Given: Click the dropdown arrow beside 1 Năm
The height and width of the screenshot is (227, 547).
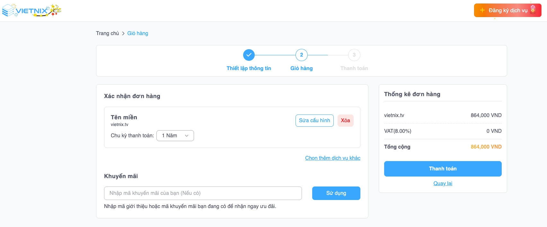Looking at the screenshot, I should (187, 136).
